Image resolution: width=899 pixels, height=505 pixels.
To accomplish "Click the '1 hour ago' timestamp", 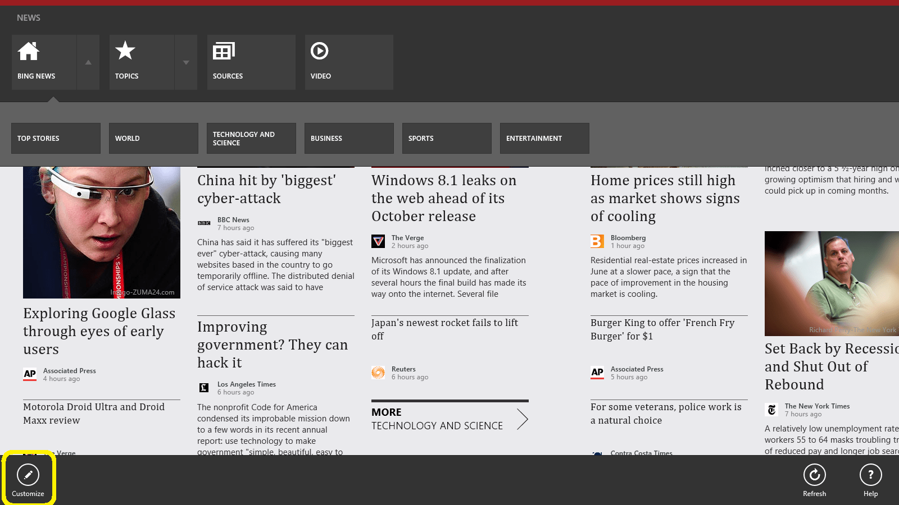I will pos(628,246).
